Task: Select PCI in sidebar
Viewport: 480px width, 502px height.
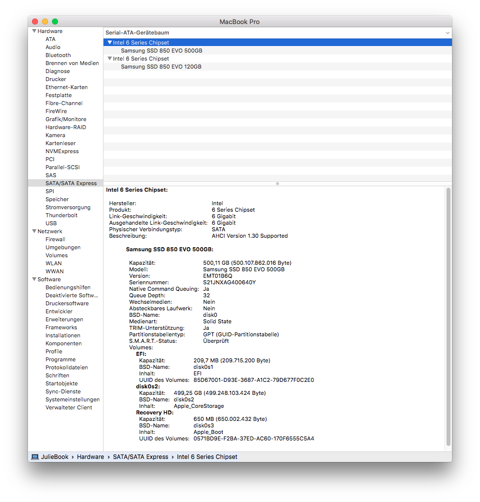Action: 50,159
